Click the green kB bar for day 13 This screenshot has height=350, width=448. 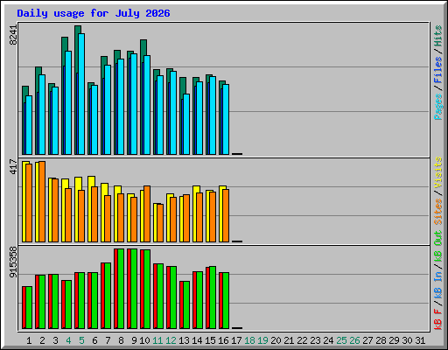186,304
